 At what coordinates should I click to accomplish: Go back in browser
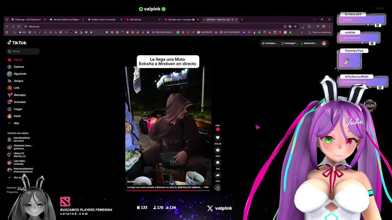(7, 26)
